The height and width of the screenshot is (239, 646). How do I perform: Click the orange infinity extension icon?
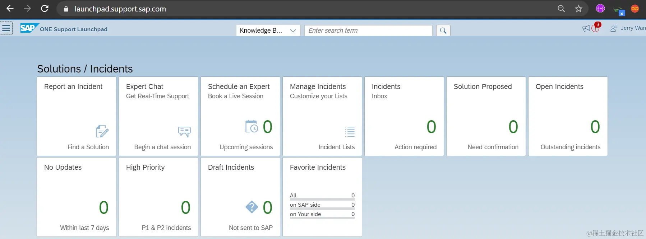(635, 9)
